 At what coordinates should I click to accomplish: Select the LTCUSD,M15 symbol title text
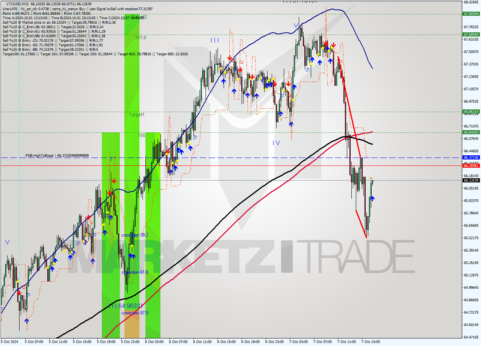click(x=18, y=4)
